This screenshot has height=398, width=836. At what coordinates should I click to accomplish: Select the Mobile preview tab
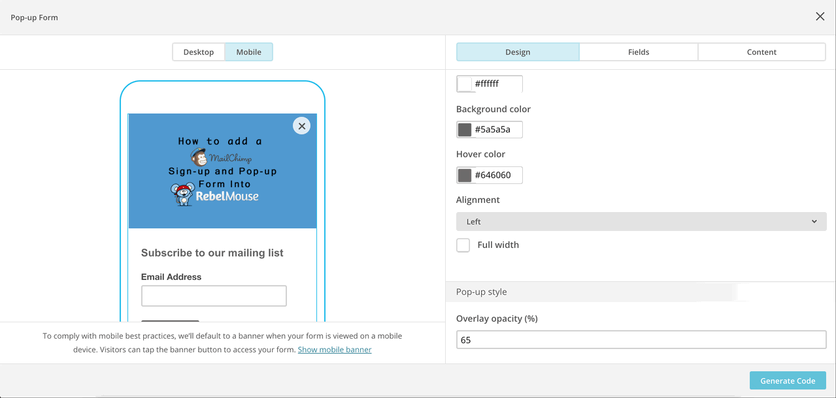pos(248,52)
